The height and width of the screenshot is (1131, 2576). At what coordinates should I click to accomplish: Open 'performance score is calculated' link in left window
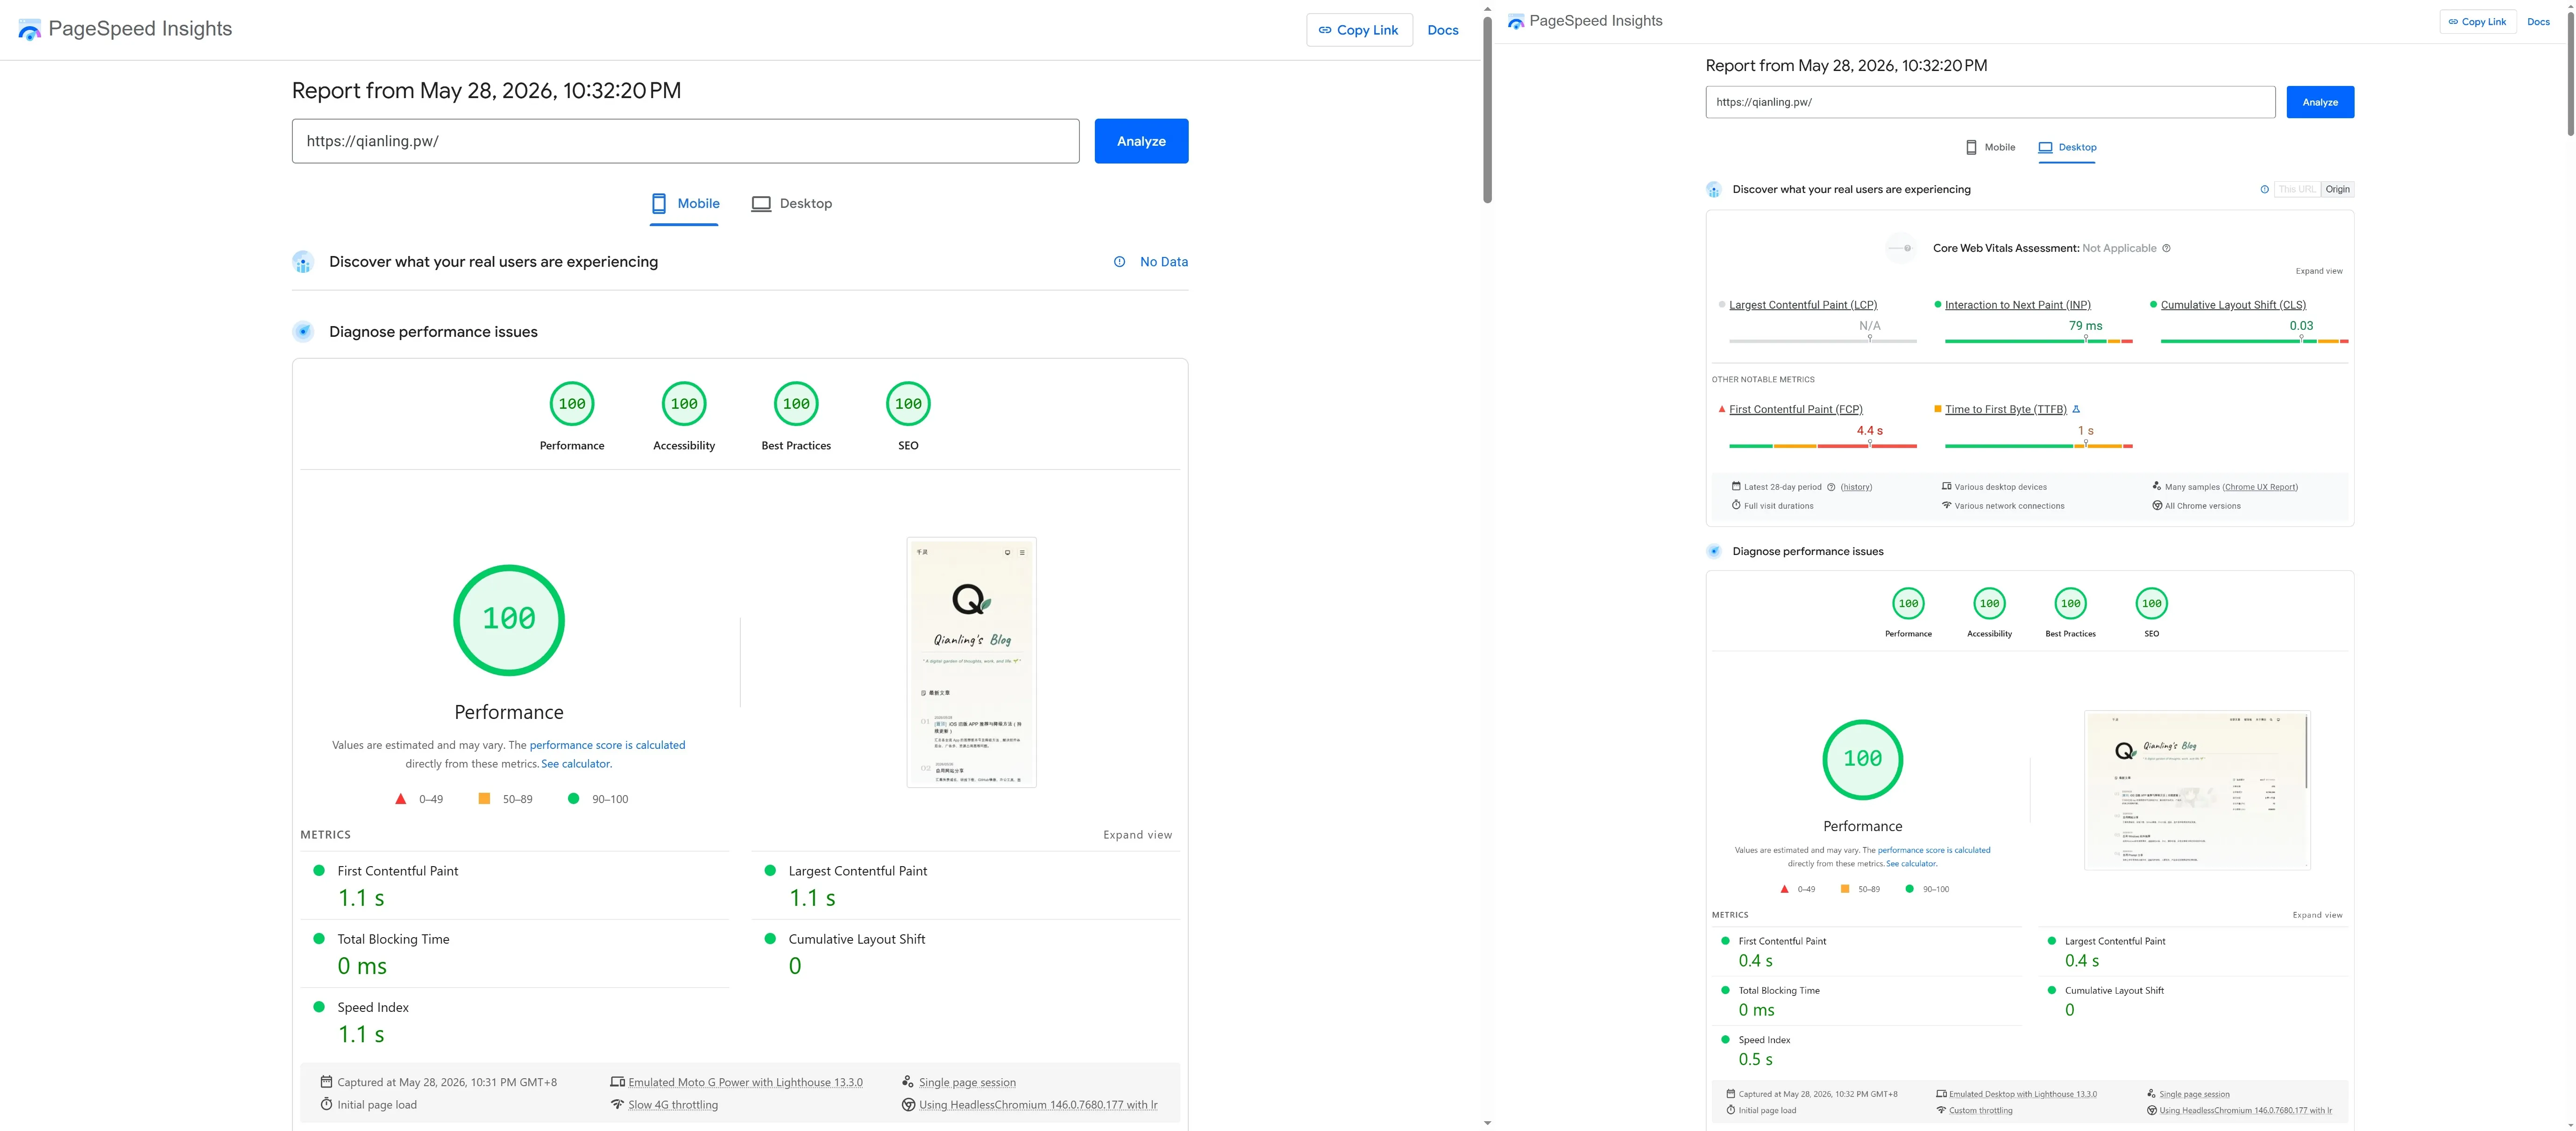[x=607, y=745]
